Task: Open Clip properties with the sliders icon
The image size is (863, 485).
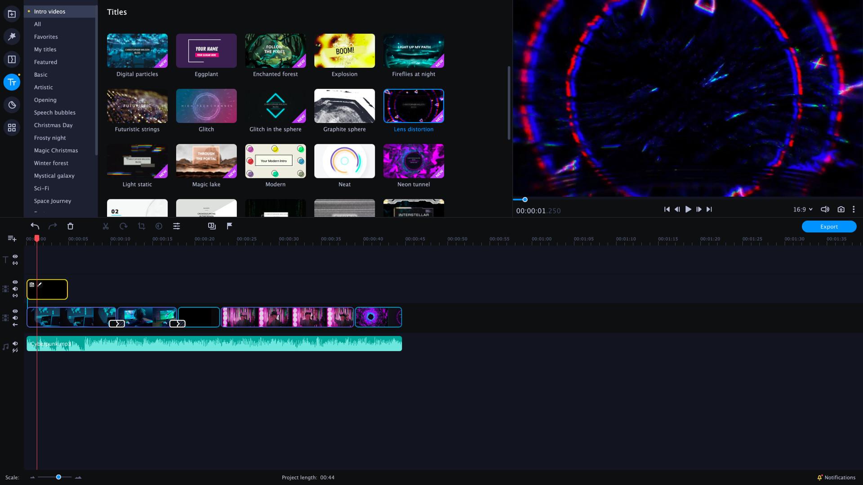Action: (176, 226)
